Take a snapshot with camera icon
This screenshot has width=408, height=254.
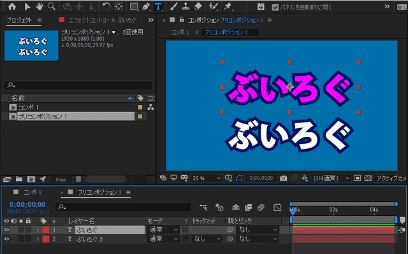pyautogui.click(x=283, y=178)
